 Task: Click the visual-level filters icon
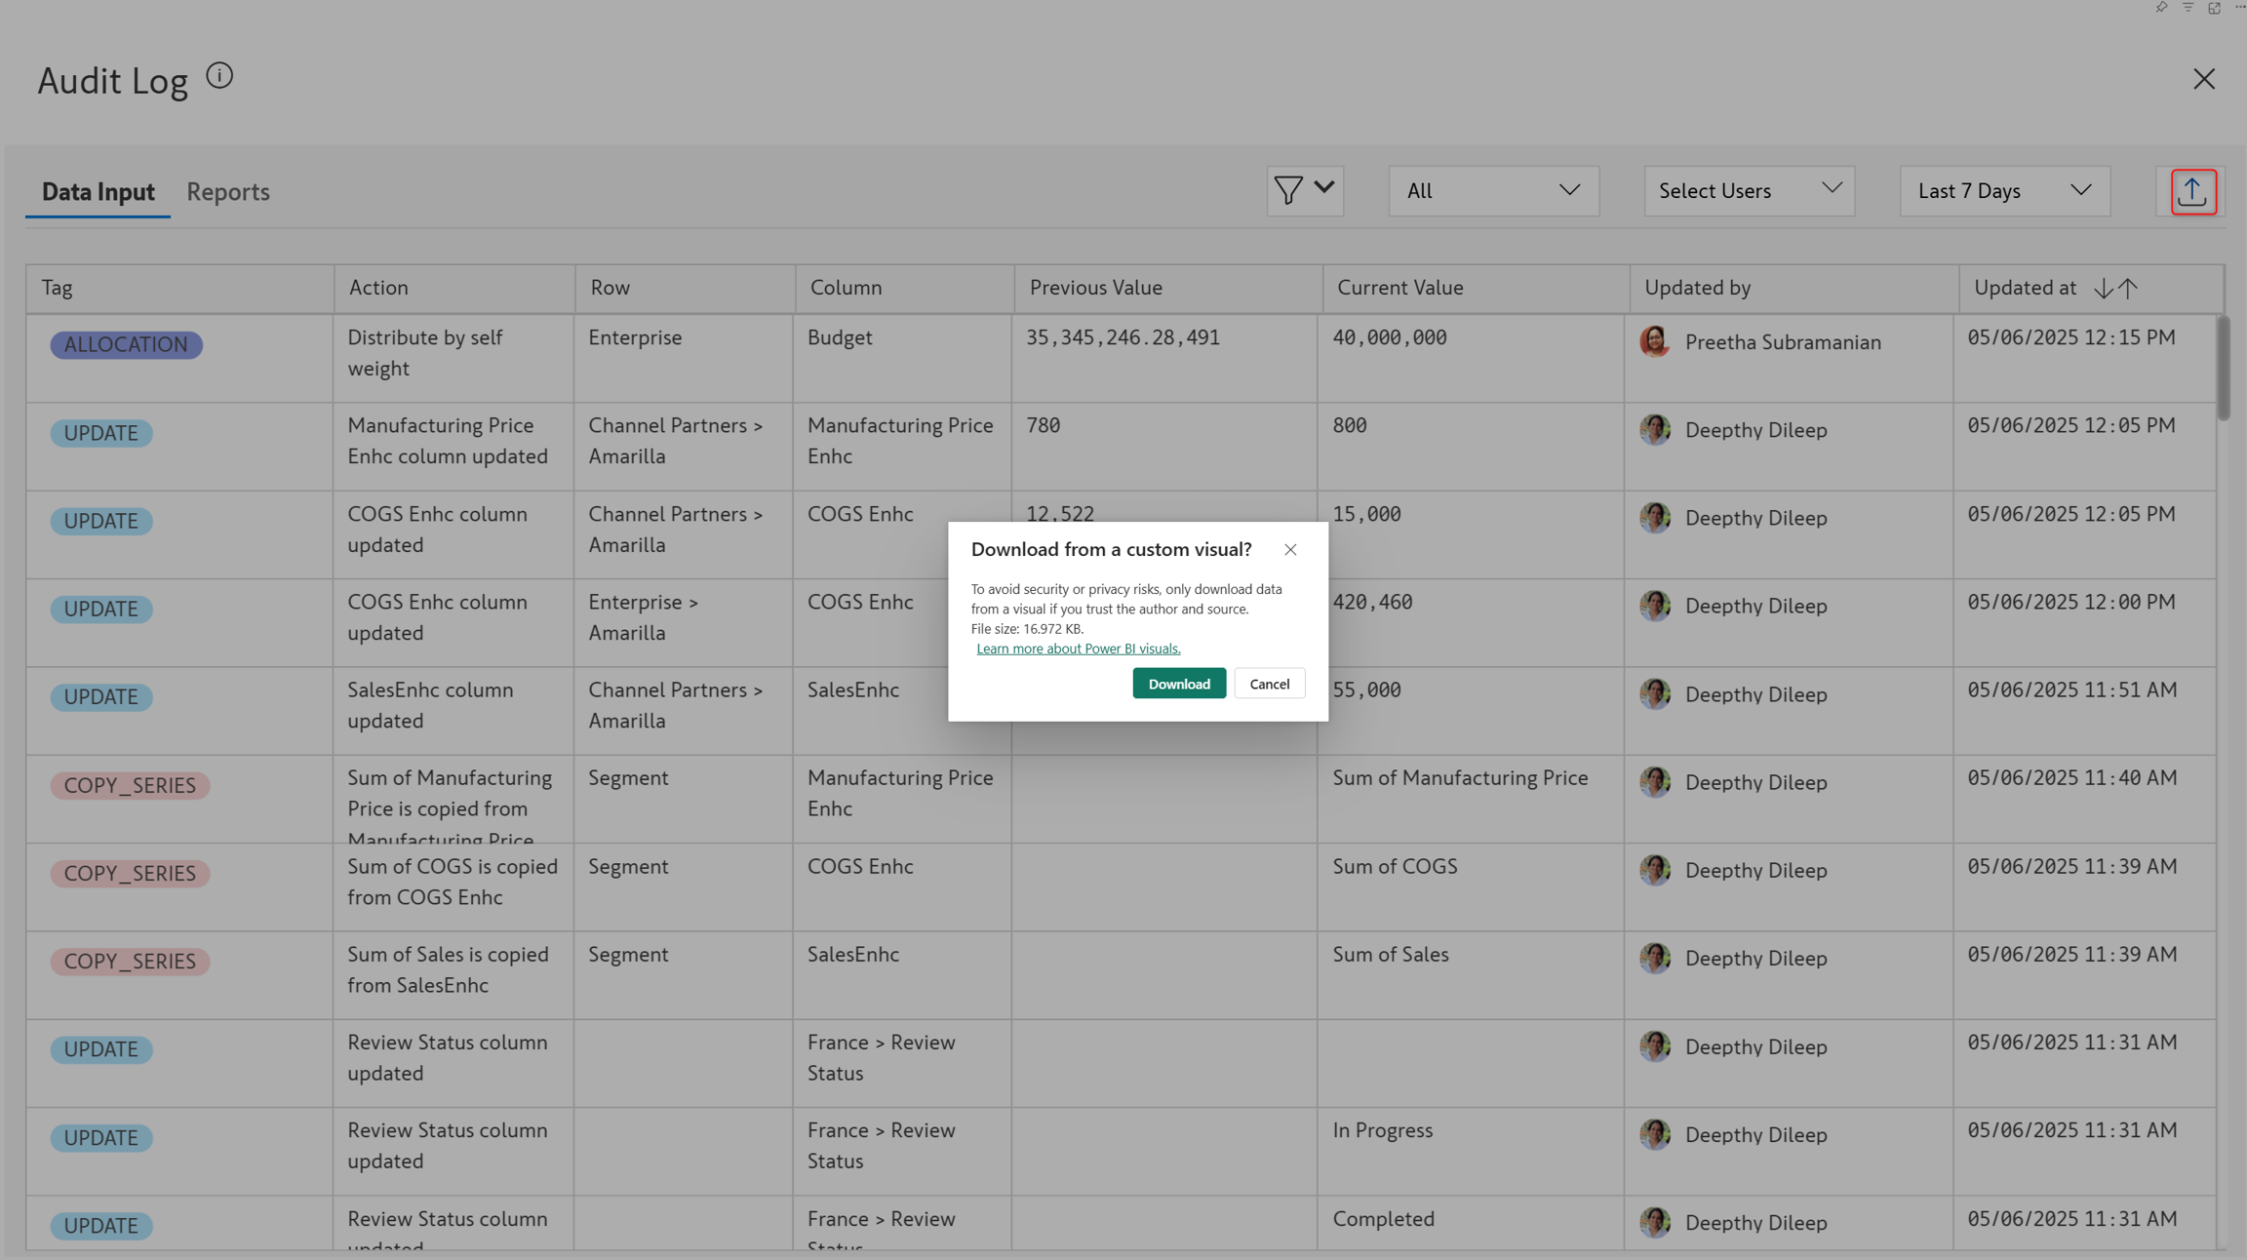click(2188, 8)
